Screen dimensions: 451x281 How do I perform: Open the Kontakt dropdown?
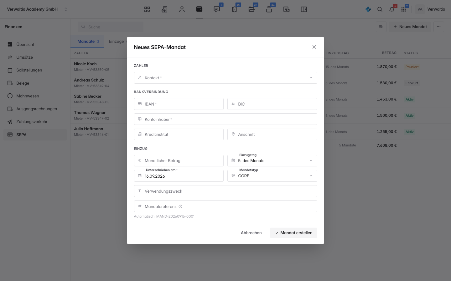click(225, 78)
